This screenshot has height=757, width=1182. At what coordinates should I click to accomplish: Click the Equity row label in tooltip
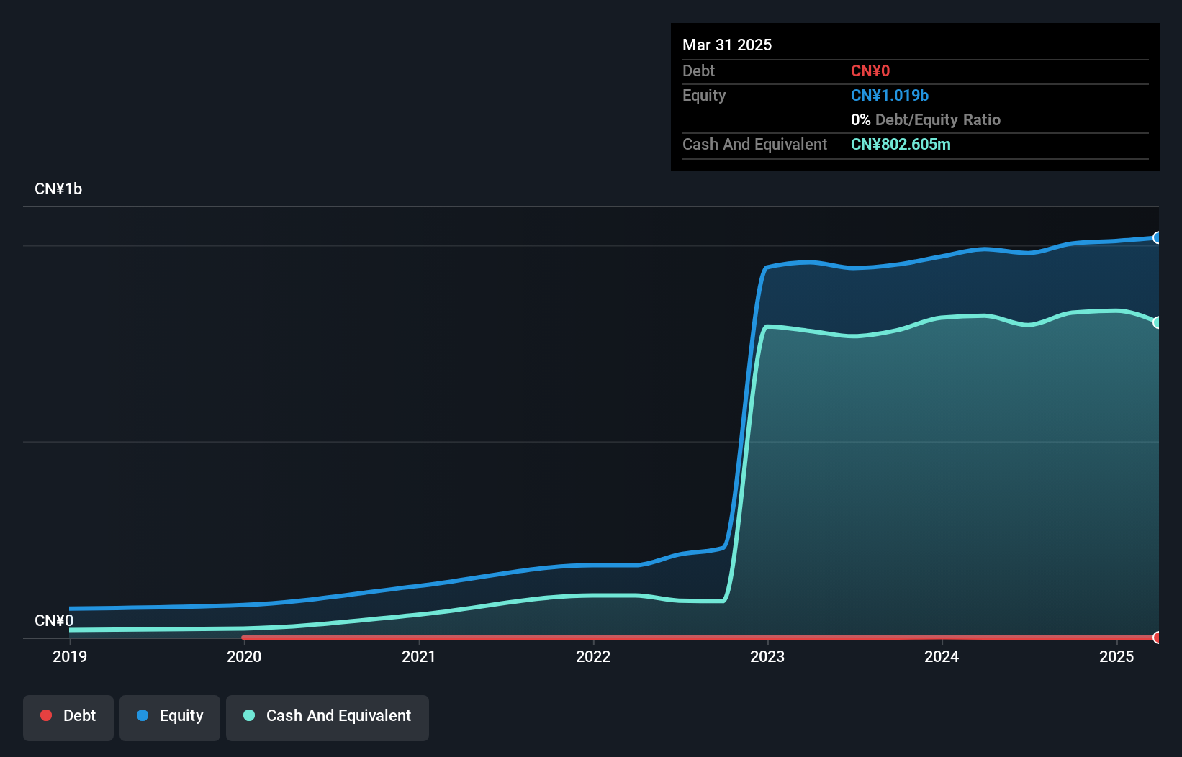704,95
